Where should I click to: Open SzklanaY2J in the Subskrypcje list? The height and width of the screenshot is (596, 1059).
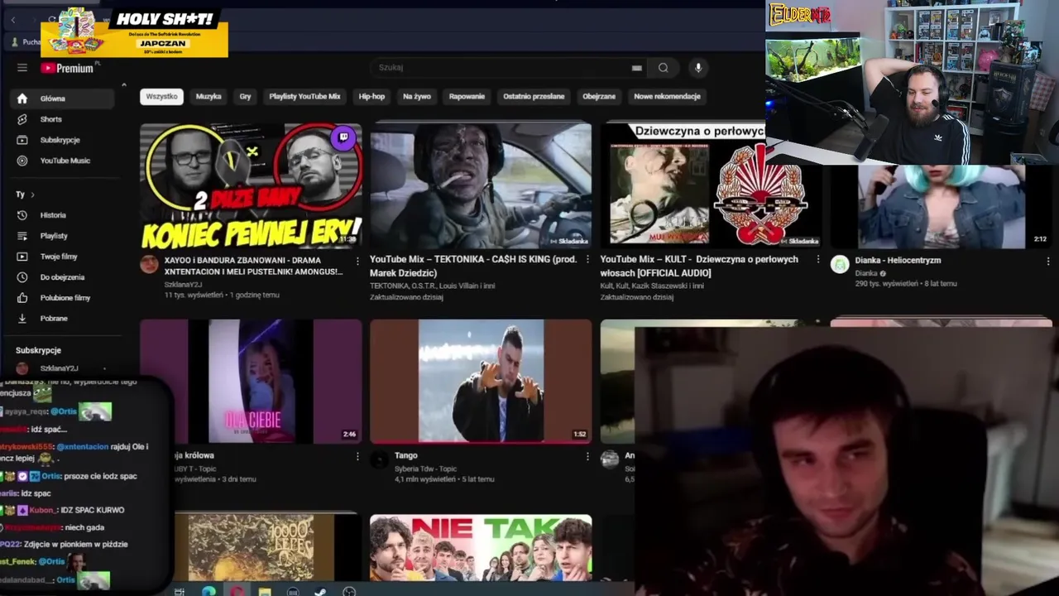[x=60, y=368]
